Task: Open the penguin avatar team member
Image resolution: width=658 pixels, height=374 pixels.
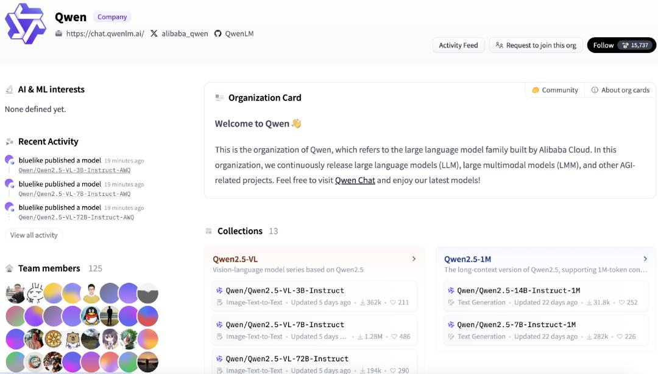Action: pyautogui.click(x=91, y=316)
